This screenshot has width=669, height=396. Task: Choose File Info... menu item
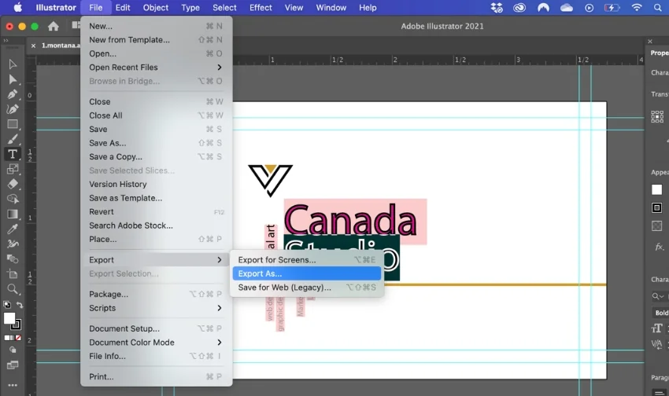click(156, 356)
